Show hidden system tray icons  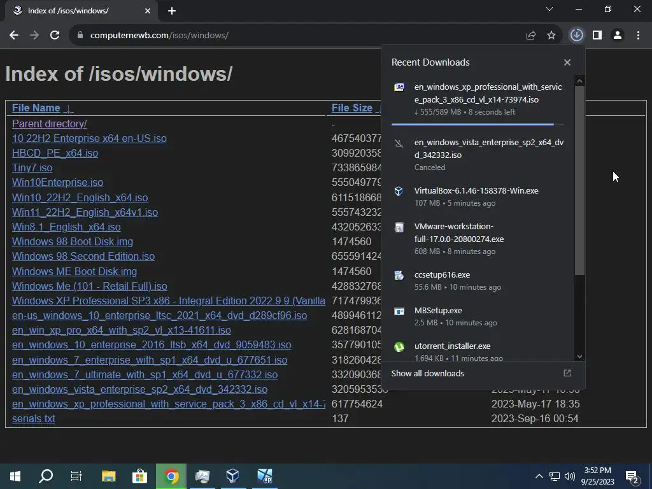tap(539, 476)
